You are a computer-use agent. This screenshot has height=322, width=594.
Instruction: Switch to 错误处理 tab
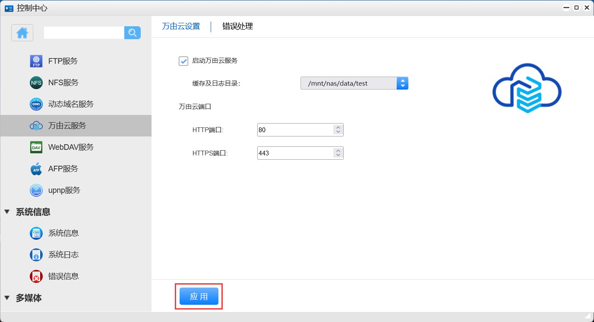coord(237,26)
